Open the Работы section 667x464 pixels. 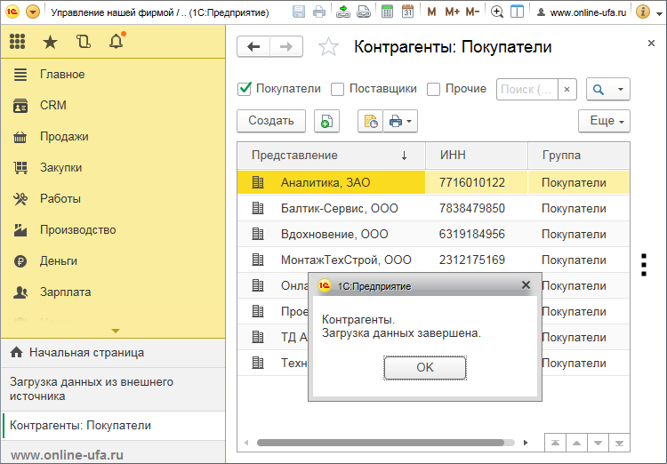[113, 198]
